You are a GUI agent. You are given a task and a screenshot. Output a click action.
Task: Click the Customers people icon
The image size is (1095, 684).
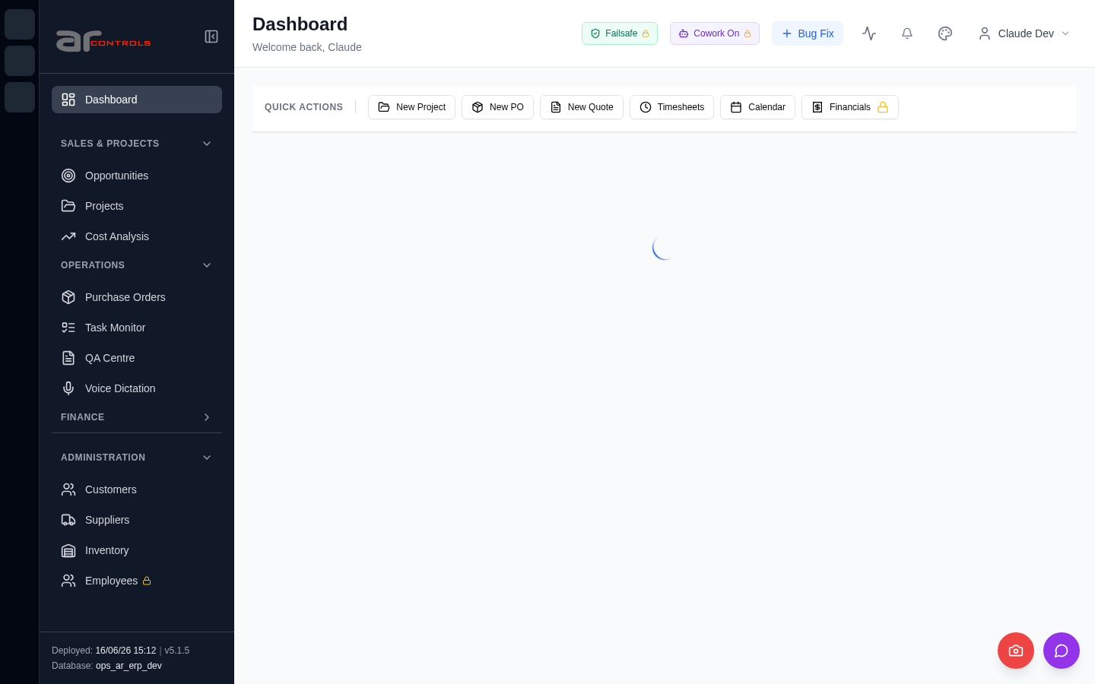click(x=68, y=489)
